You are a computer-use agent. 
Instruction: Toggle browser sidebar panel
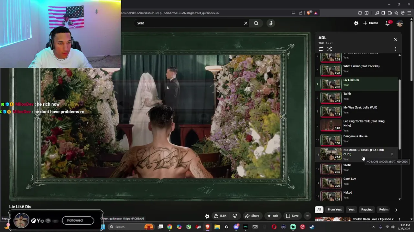[x=383, y=13]
